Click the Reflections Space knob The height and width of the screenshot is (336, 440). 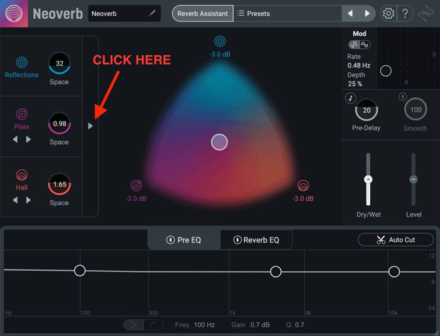click(60, 63)
